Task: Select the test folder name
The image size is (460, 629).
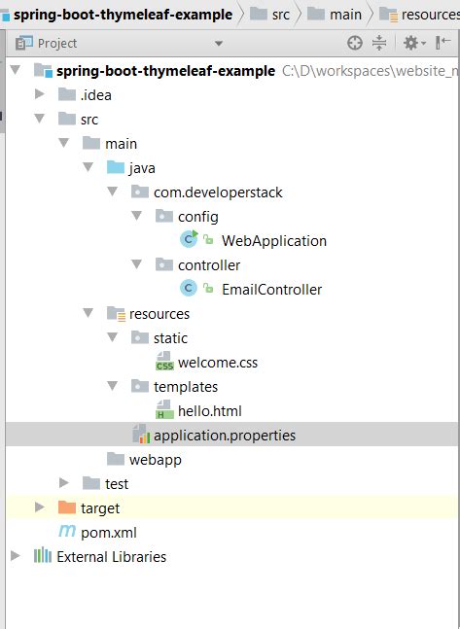Action: [x=117, y=484]
